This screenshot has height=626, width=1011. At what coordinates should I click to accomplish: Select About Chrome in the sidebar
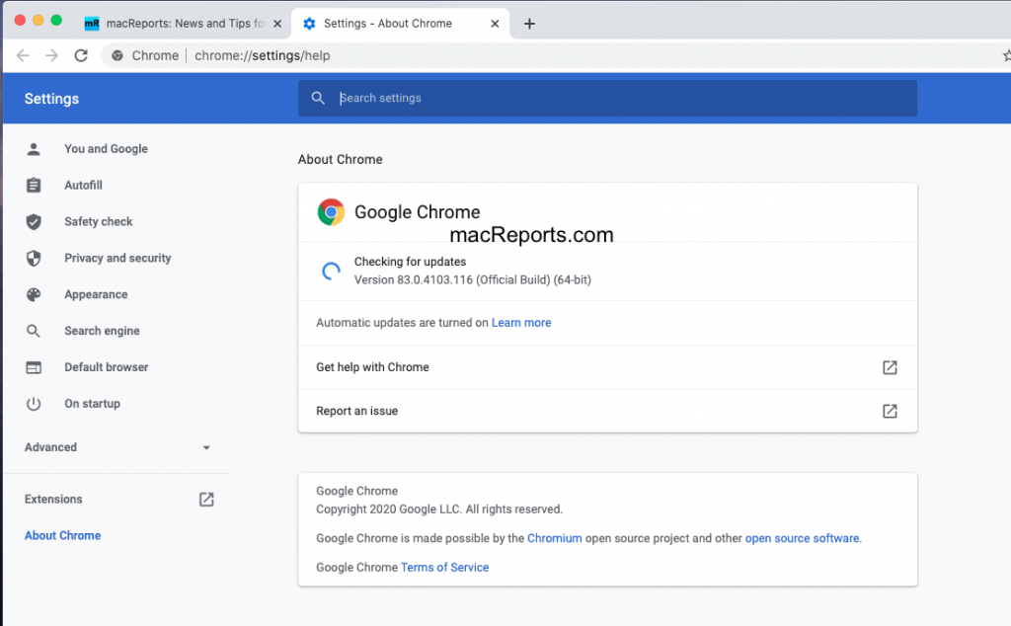click(x=62, y=536)
